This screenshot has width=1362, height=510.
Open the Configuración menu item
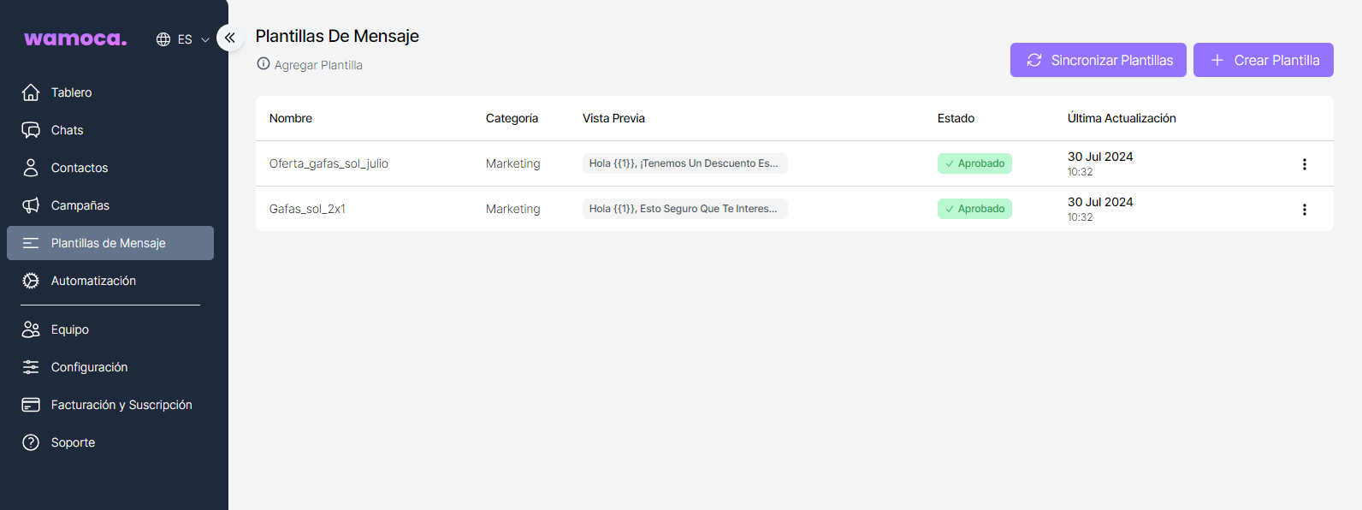89,367
